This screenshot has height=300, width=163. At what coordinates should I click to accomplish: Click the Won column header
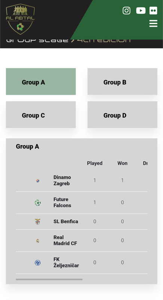click(x=122, y=163)
